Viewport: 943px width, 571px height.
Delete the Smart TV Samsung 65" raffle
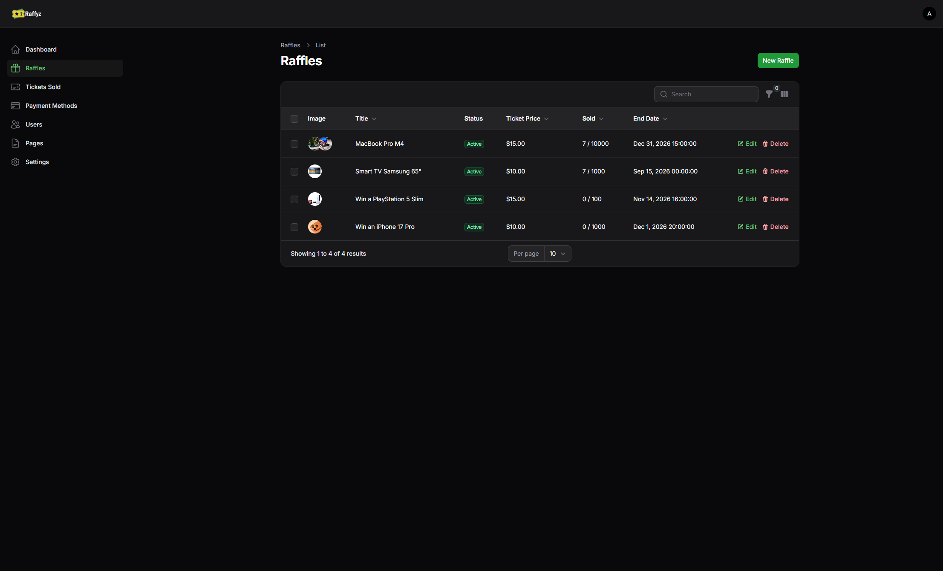tap(775, 171)
